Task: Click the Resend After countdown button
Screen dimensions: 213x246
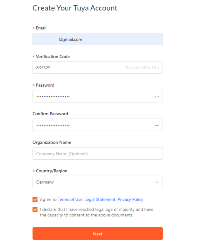Action: click(x=142, y=67)
